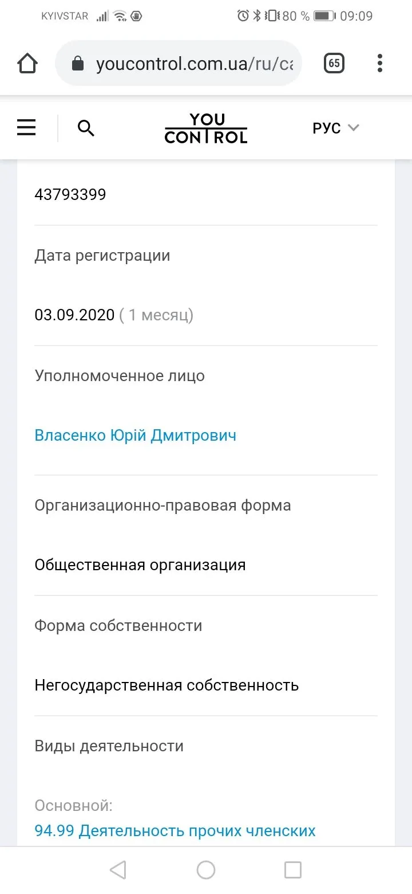
Task: Focus the youcontrol.com.ua address bar
Action: tap(195, 64)
